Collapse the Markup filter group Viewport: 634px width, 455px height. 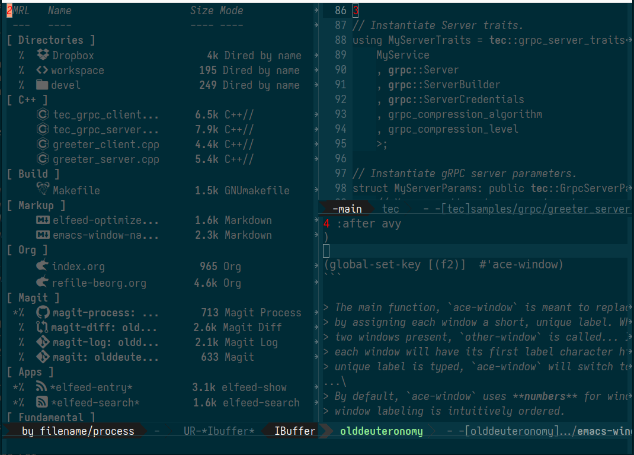[x=36, y=206]
